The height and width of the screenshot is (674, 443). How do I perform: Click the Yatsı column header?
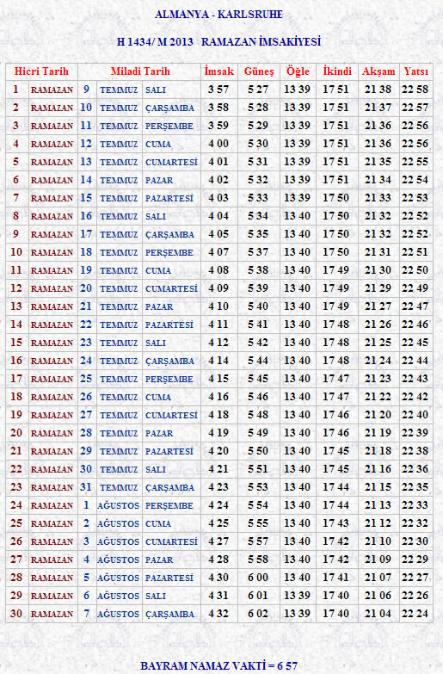click(x=416, y=71)
